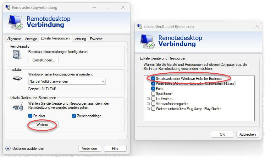Click the large monitor logo in the Remotedesktopverbindung window
265x157 pixels.
click(x=16, y=22)
